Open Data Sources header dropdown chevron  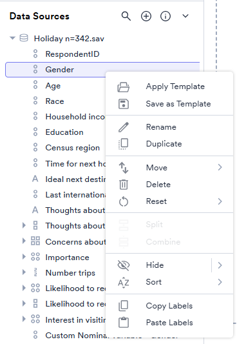coord(185,16)
